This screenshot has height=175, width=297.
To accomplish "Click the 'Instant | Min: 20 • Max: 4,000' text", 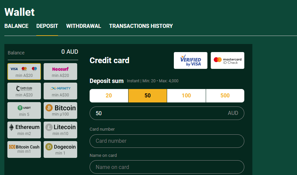I will click(x=153, y=81).
